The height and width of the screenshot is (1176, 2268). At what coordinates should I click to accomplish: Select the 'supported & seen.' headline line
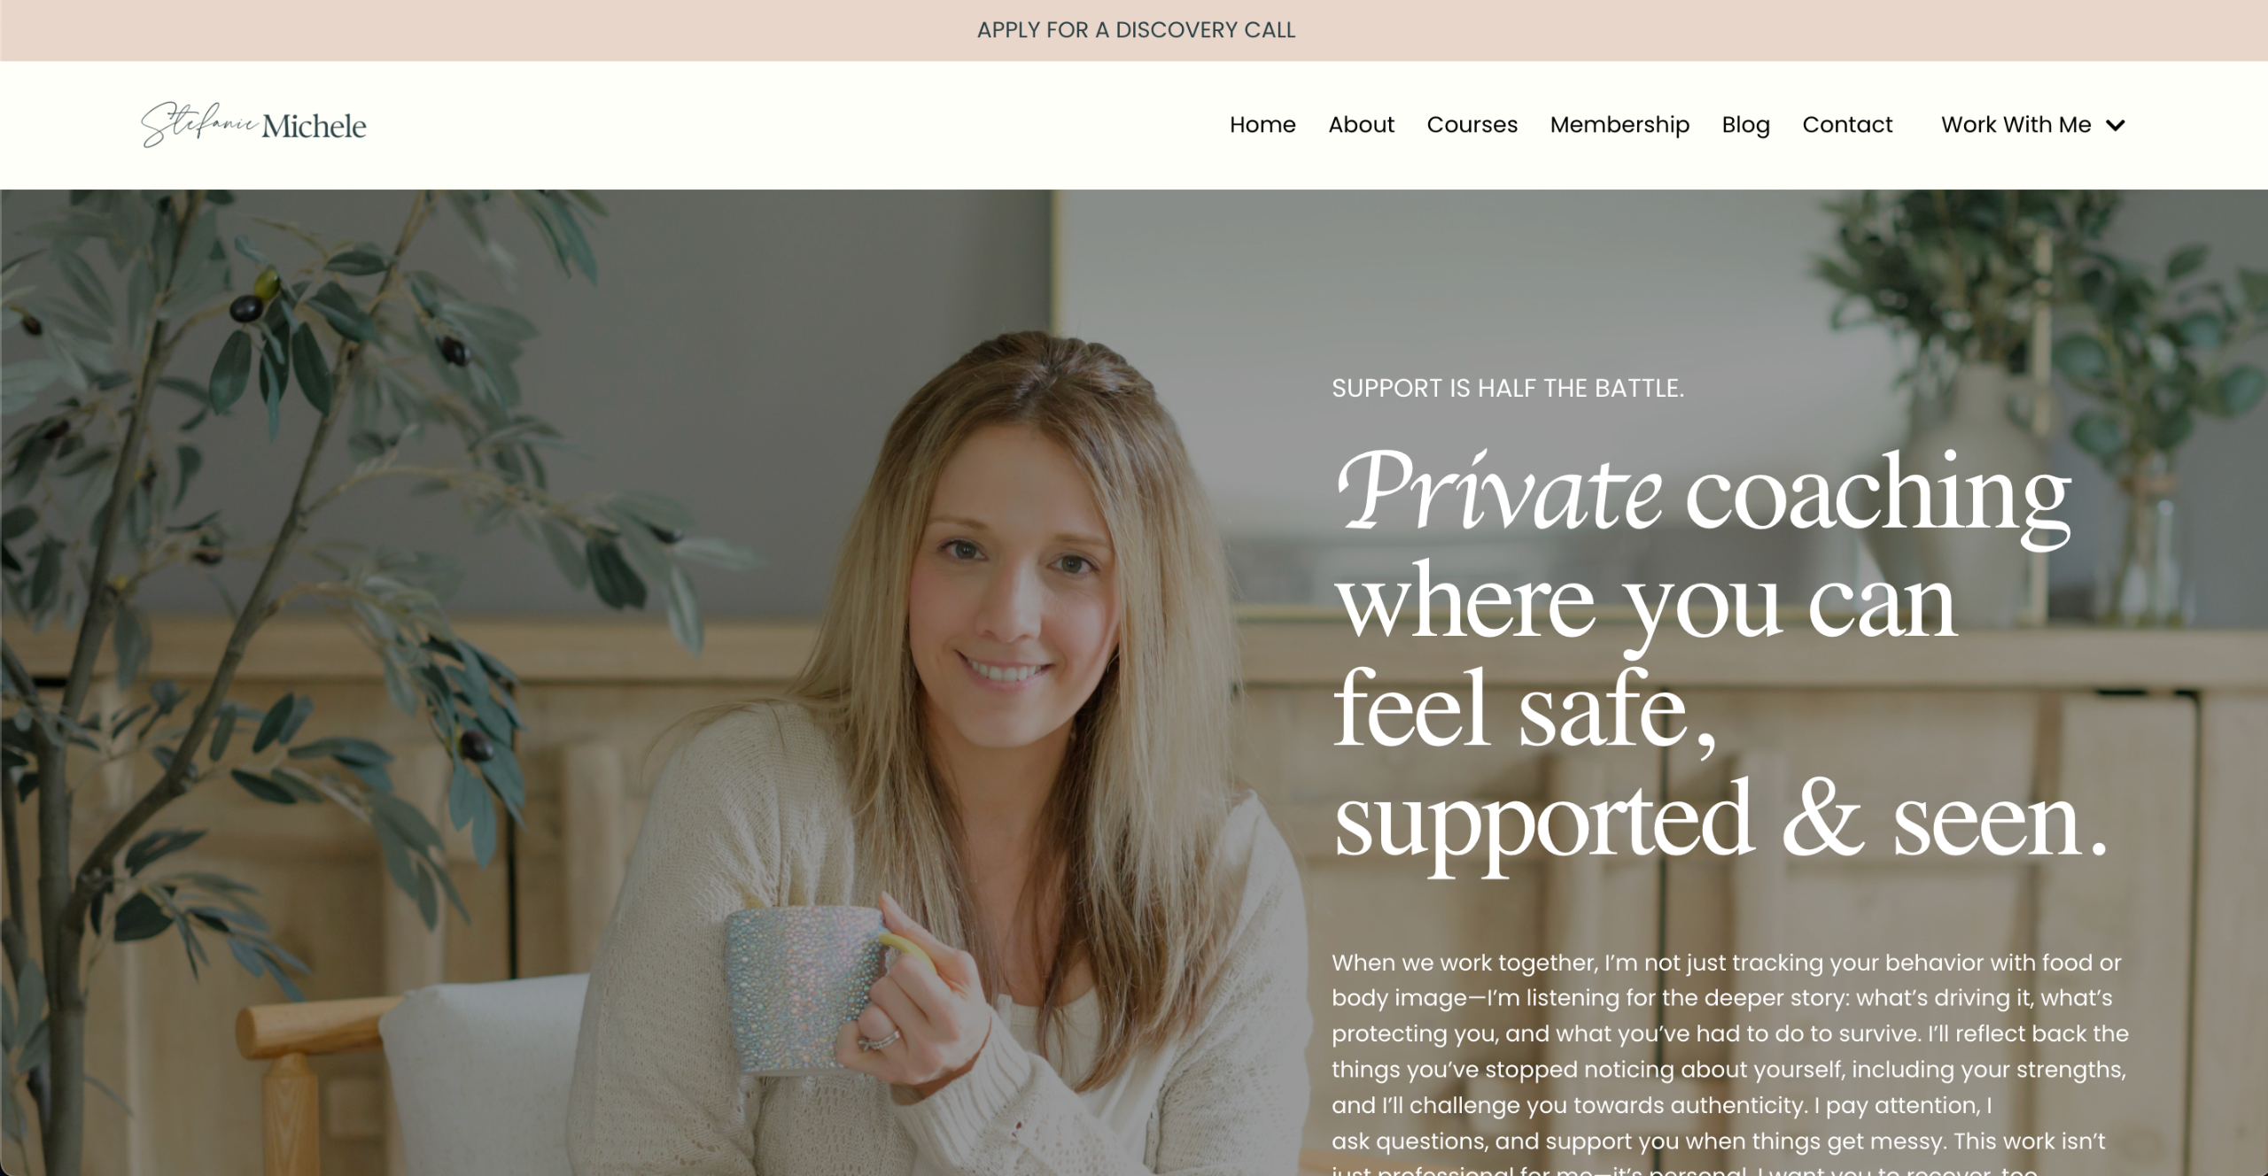pyautogui.click(x=1720, y=822)
